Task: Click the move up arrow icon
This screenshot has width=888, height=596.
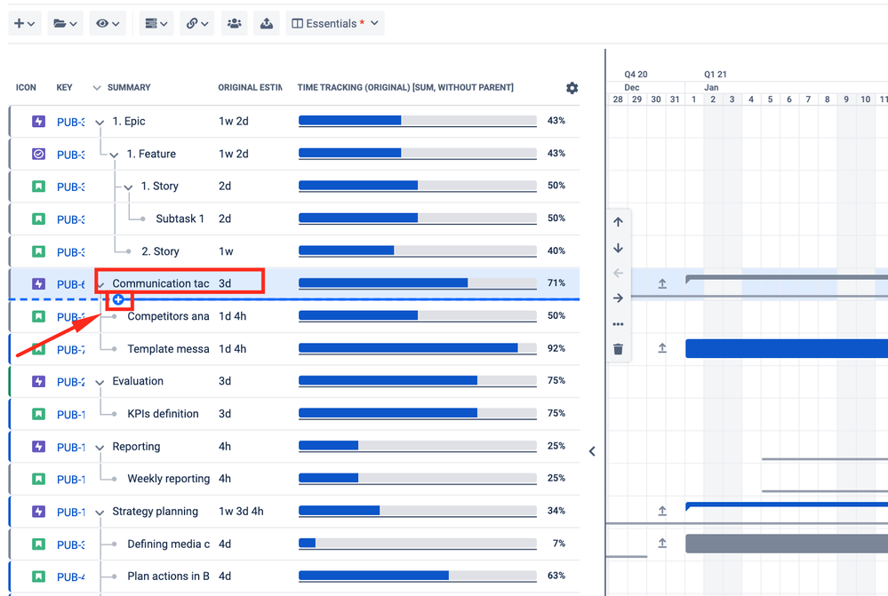Action: pyautogui.click(x=618, y=222)
